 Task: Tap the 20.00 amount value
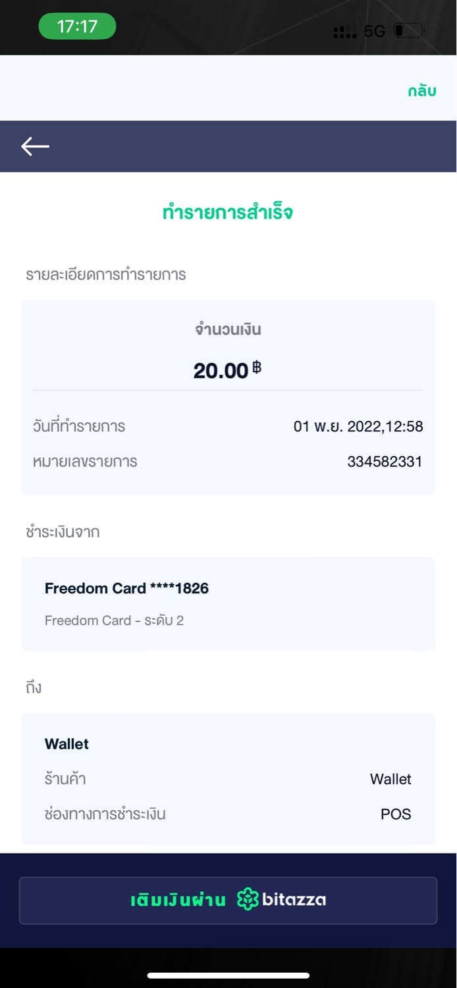(221, 371)
